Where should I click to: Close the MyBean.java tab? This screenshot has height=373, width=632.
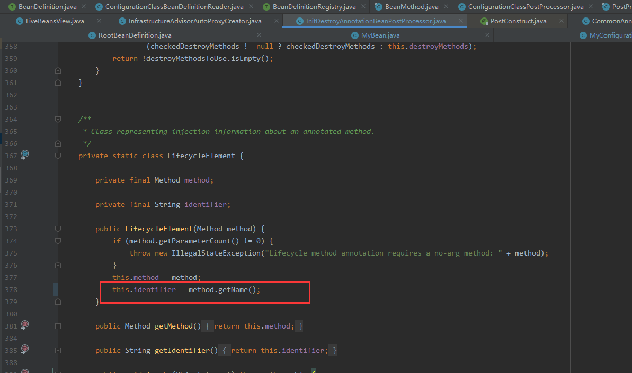[x=487, y=35]
